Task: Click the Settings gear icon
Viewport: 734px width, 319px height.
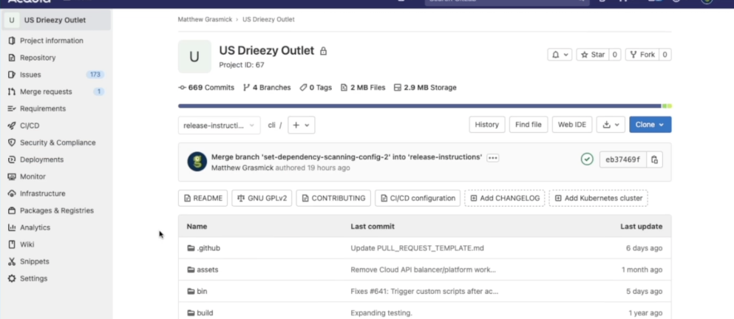Action: [x=12, y=278]
